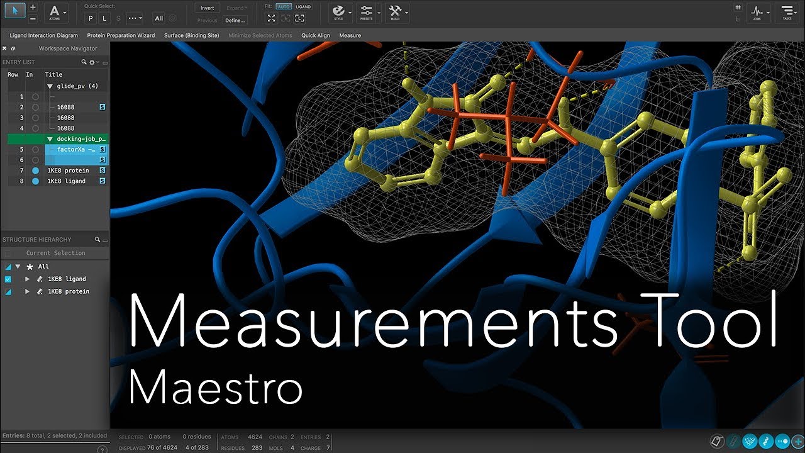Toggle inclusion of 1KE8 ligand entry
The height and width of the screenshot is (453, 805).
tap(35, 181)
